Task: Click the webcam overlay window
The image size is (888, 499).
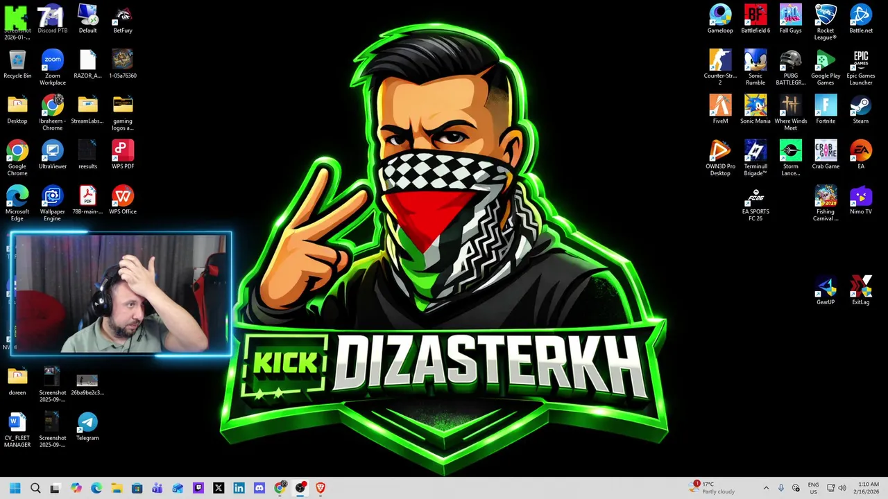Action: (x=121, y=294)
